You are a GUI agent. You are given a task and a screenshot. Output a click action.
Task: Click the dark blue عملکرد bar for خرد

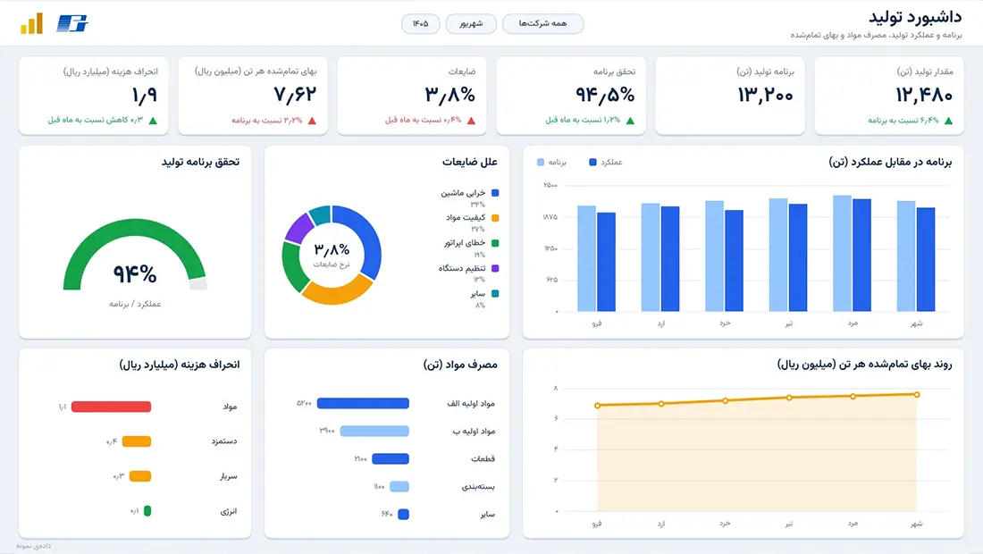coord(734,261)
